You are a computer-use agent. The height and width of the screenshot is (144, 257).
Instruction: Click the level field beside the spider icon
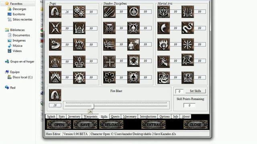[145, 61]
